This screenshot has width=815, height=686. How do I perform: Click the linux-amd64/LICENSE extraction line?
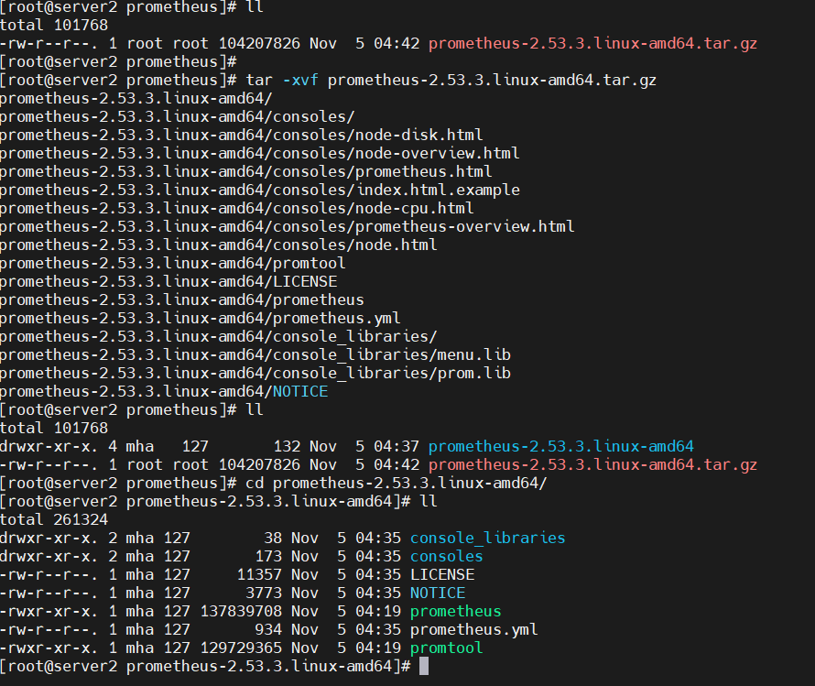[x=168, y=282]
